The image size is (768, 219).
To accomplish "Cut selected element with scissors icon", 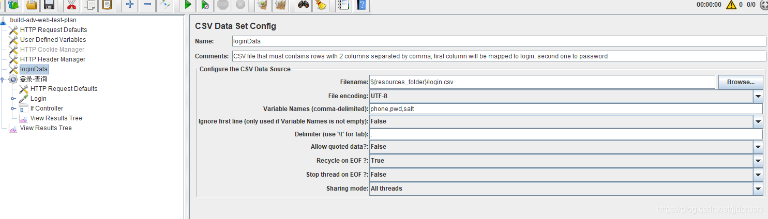I will [x=72, y=5].
